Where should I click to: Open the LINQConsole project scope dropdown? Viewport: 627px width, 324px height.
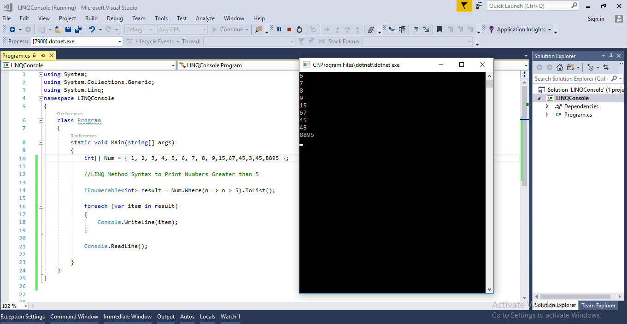coord(173,65)
